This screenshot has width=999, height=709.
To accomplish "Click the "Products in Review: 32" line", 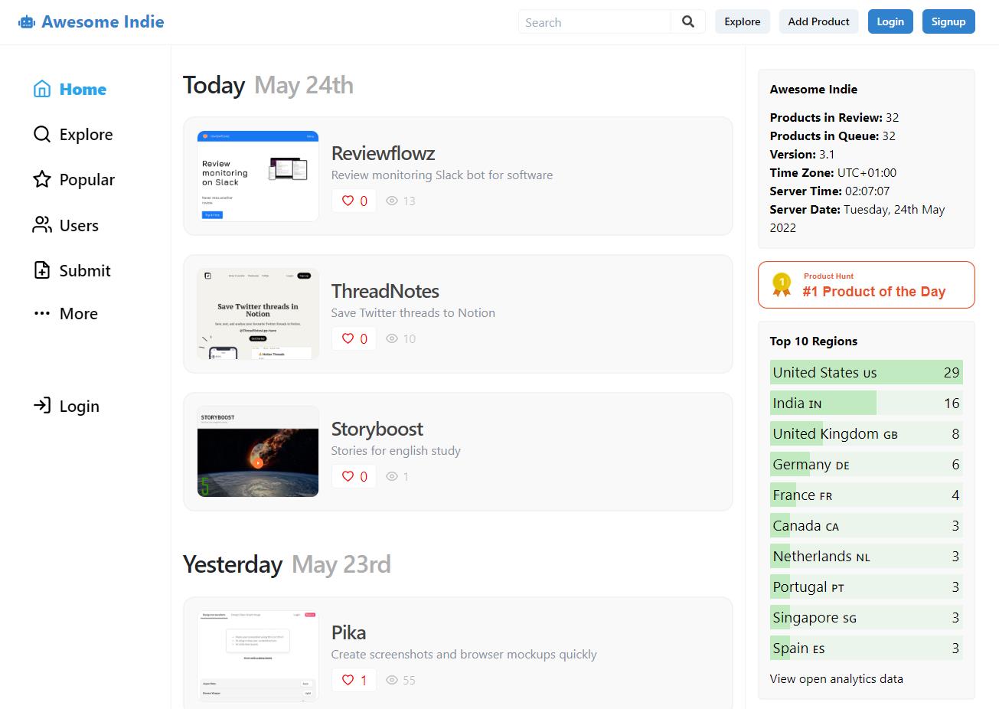I will tap(834, 117).
